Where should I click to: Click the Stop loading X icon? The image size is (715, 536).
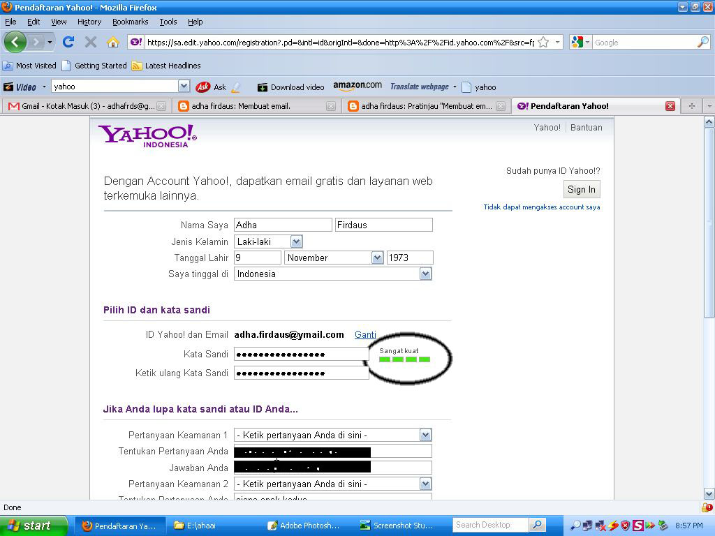[x=91, y=43]
